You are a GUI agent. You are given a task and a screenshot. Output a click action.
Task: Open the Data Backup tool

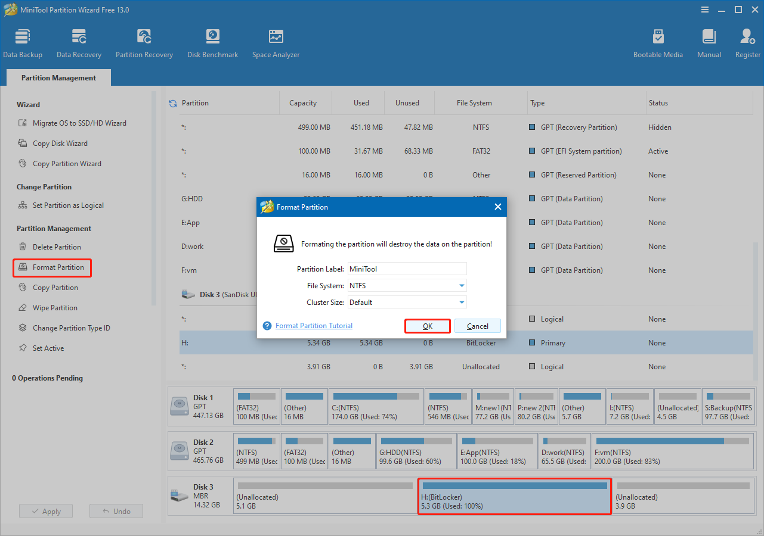[23, 42]
